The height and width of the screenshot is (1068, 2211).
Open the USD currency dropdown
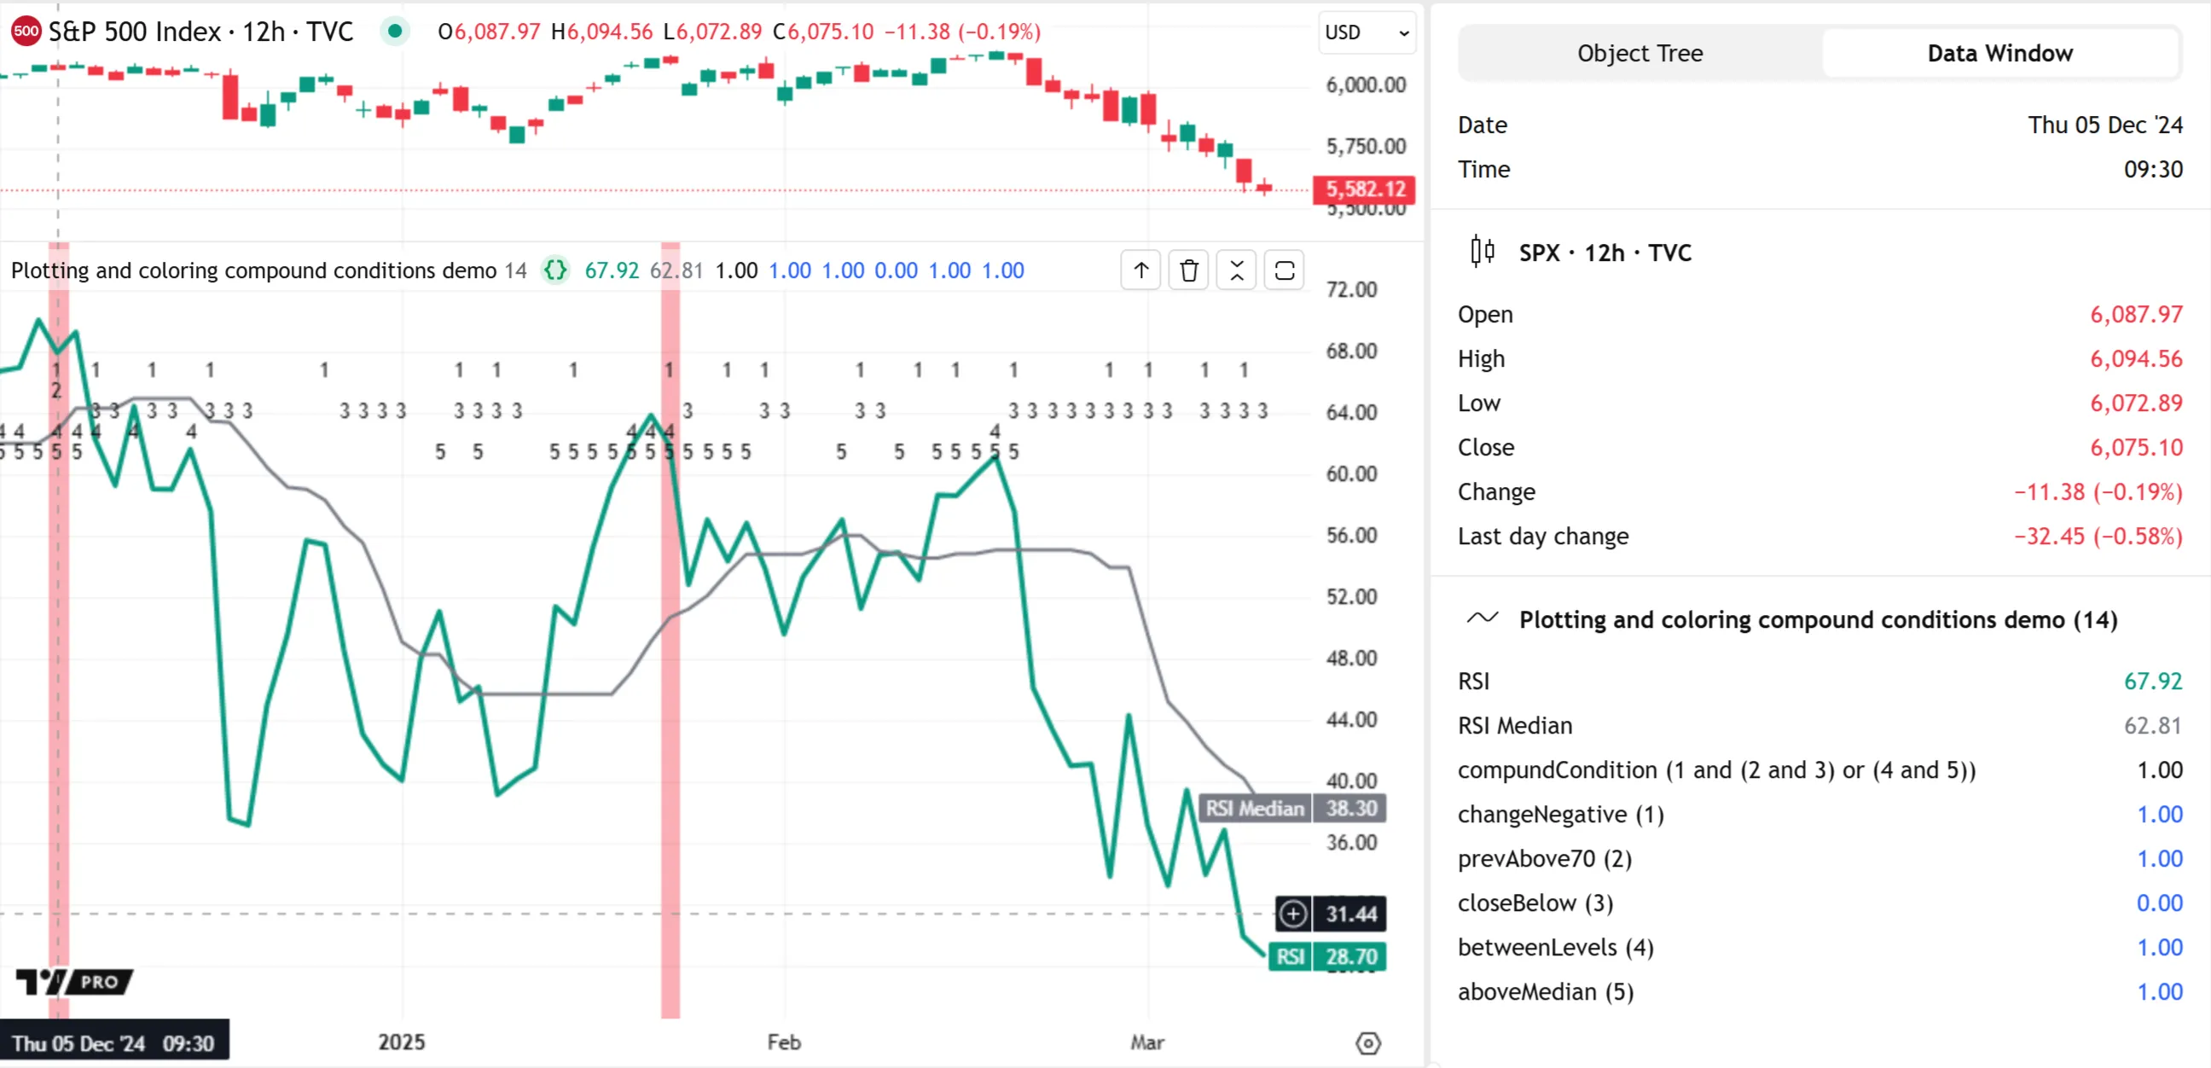[x=1367, y=32]
